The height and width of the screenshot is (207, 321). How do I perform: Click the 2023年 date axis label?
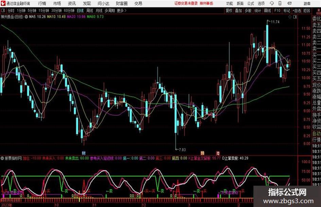[x=6, y=205]
